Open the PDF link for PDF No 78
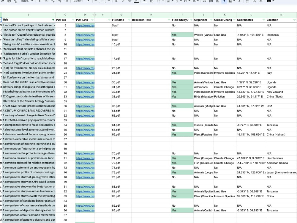The height and width of the screenshot is (223, 297). click(x=85, y=177)
